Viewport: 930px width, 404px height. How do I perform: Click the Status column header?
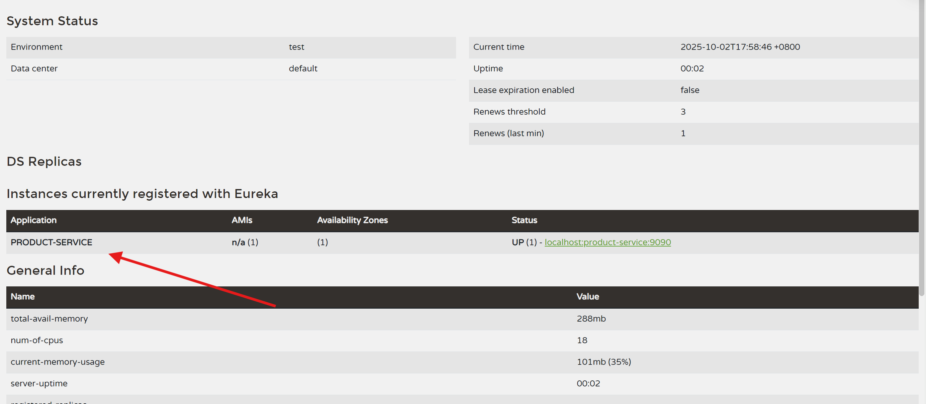coord(524,220)
